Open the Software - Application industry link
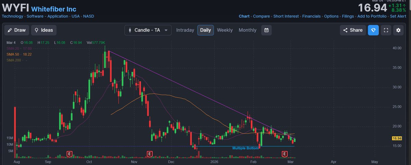 click(47, 16)
